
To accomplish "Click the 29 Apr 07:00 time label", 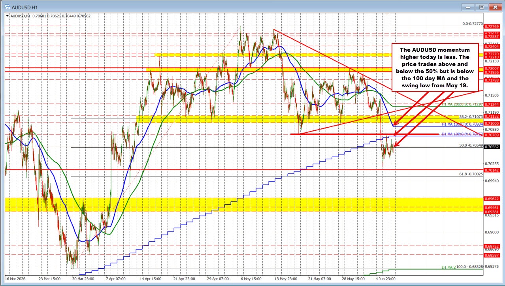I will [x=219, y=278].
